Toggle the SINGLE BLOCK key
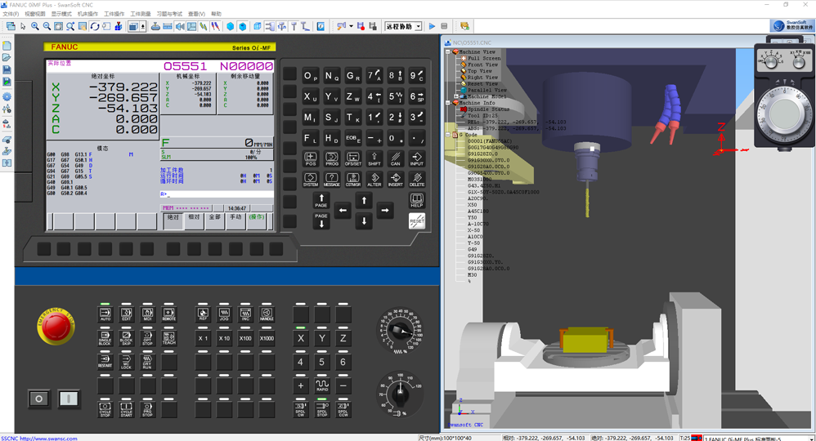Screen dimensions: 816x441 point(105,338)
